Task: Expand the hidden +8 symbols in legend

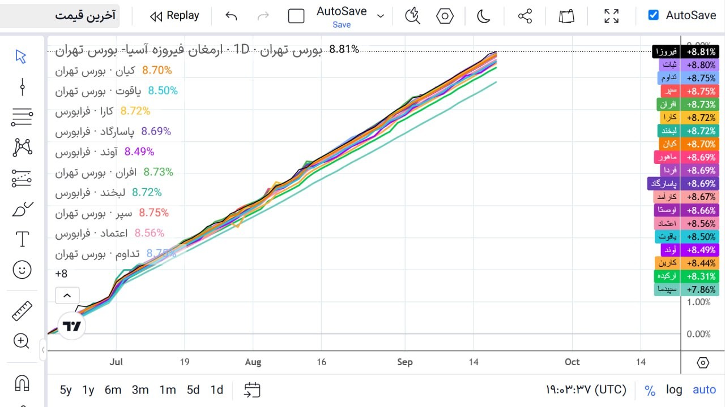Action: pos(61,274)
